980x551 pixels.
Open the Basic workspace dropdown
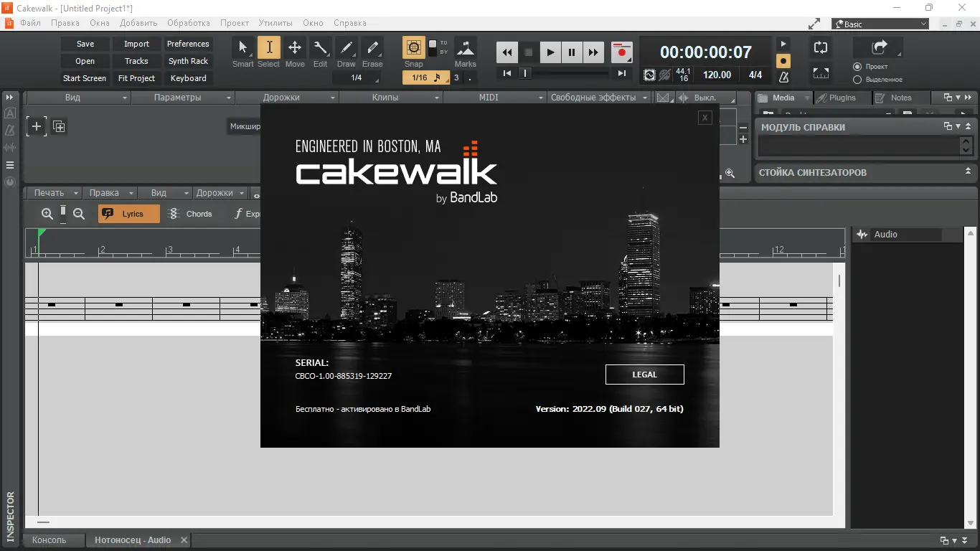point(880,24)
